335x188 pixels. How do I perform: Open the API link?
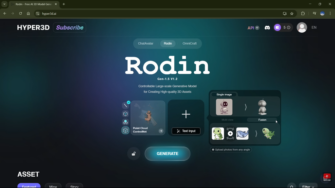(253, 28)
